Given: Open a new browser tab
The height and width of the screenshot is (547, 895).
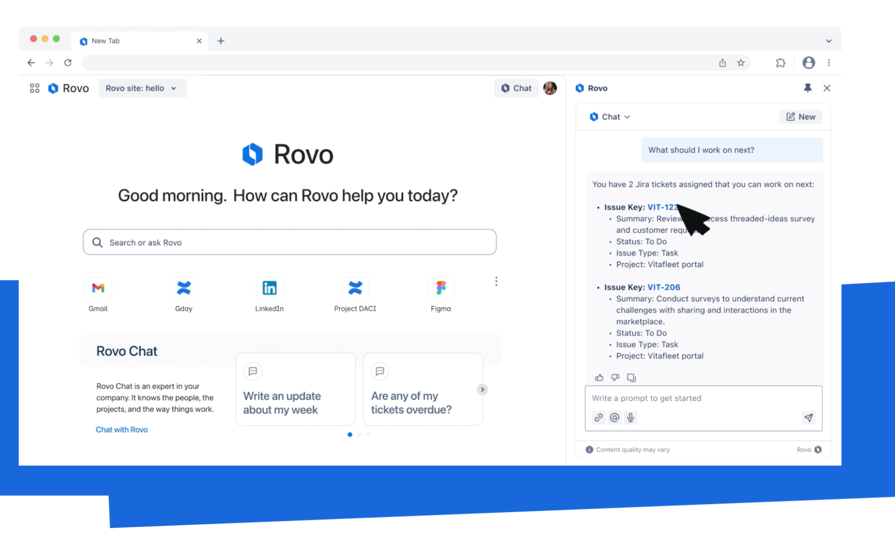Looking at the screenshot, I should click(x=221, y=41).
